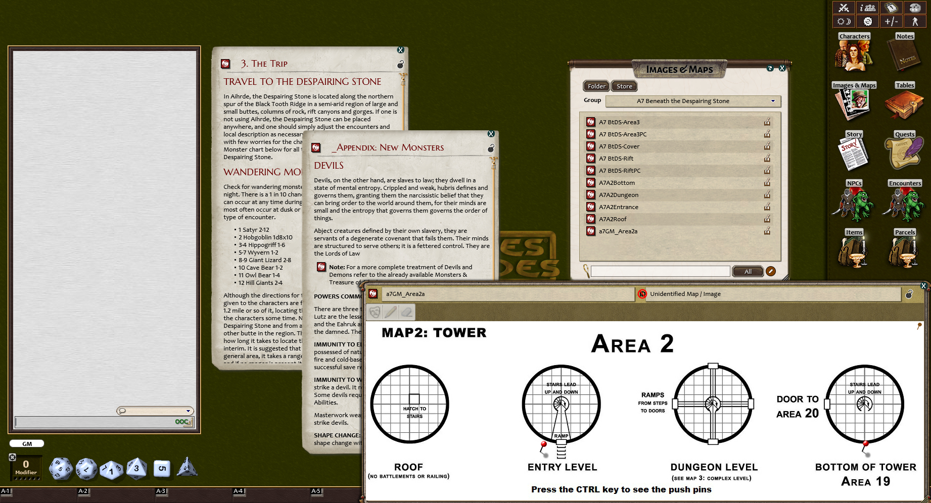Viewport: 931px width, 503px height.
Task: Toggle the day and night lighting icon
Action: pos(843,21)
